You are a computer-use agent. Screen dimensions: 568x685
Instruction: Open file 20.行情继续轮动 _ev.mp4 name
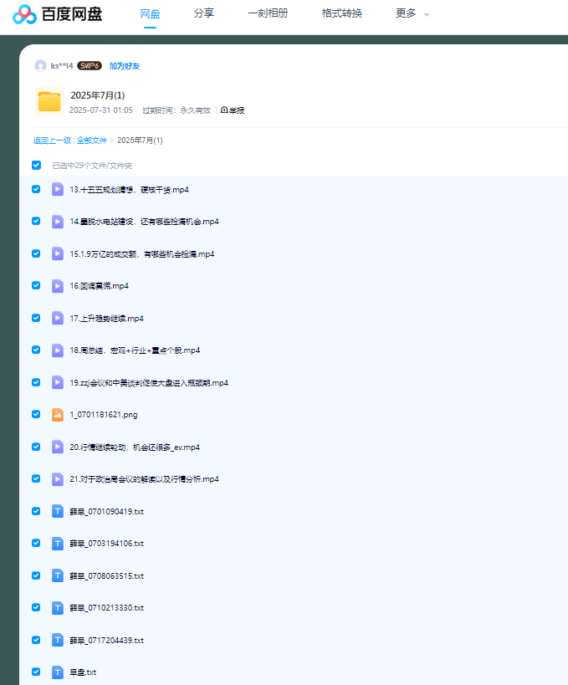click(x=135, y=447)
